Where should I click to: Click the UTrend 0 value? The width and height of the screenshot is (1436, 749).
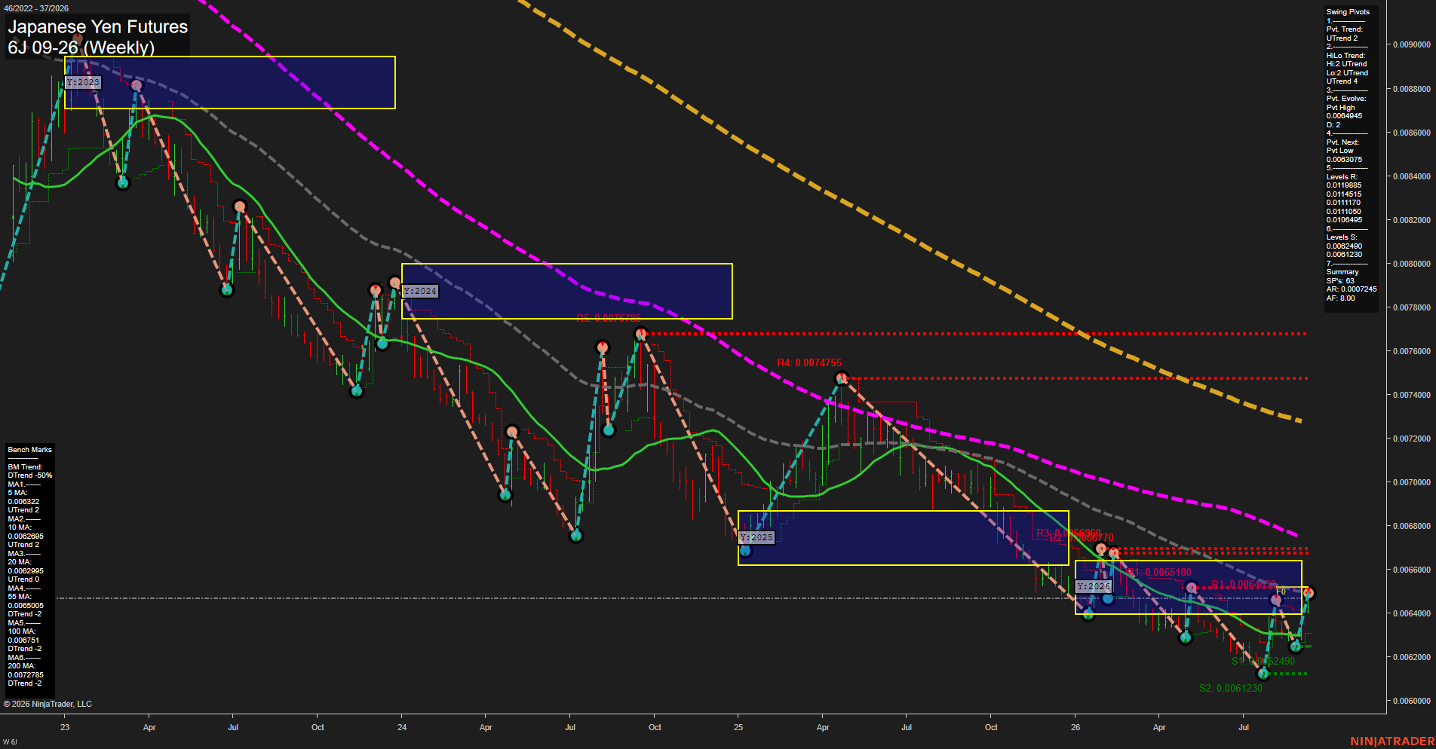pos(23,579)
